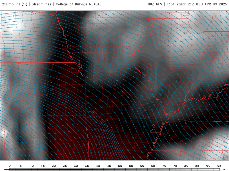229x171 pixels.
Task: Click the '15' label on color scale
Action: point(43,166)
